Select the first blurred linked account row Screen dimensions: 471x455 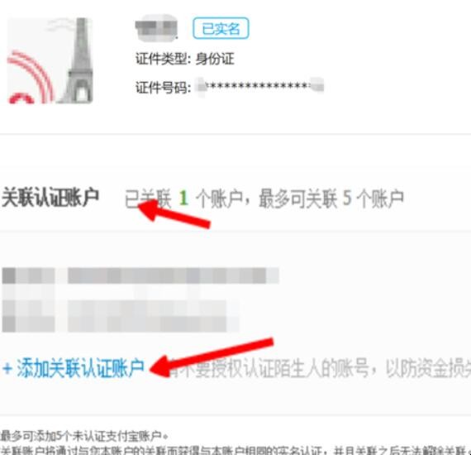140,275
